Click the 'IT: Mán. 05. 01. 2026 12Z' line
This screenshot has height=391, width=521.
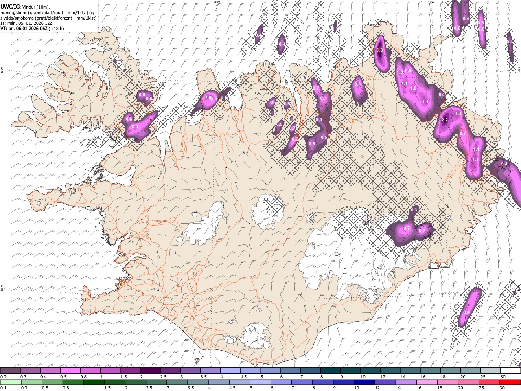26,23
